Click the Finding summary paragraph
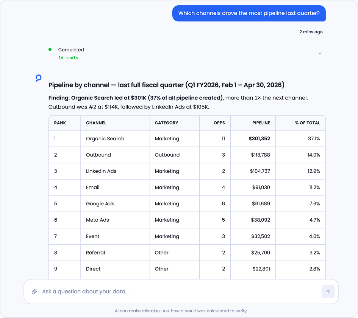The height and width of the screenshot is (318, 358). point(178,102)
